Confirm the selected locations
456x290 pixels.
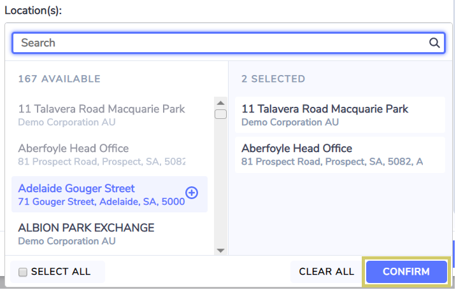click(x=406, y=272)
